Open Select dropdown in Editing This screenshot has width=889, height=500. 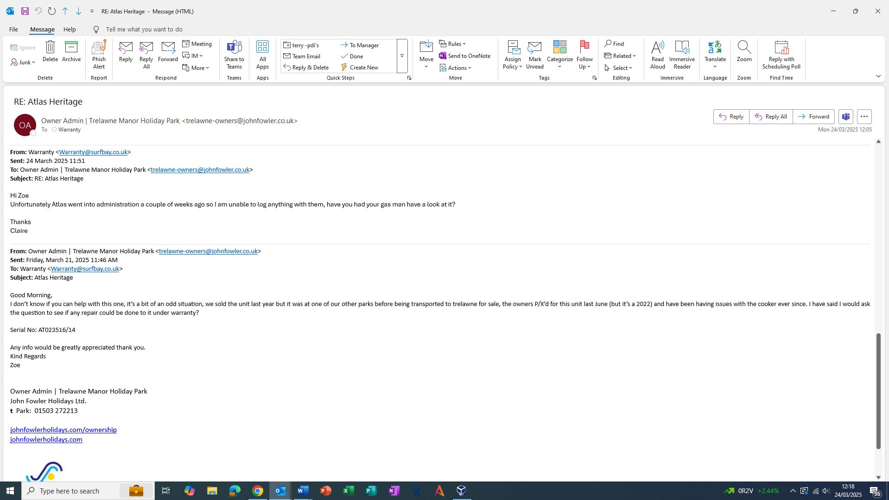(618, 68)
